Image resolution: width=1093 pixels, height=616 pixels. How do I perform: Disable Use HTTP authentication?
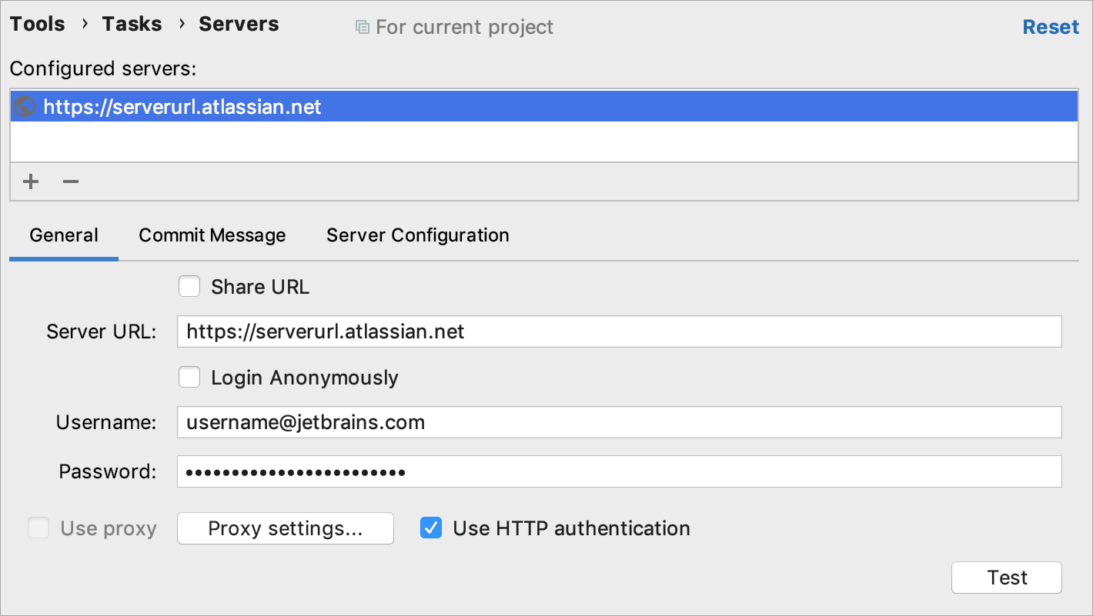coord(430,528)
